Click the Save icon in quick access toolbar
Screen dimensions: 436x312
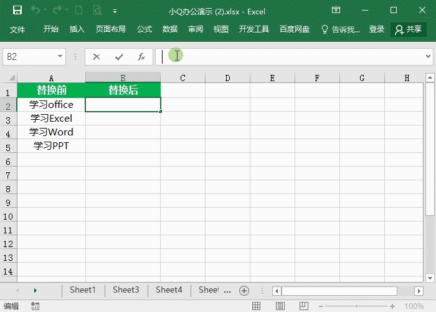[x=17, y=11]
